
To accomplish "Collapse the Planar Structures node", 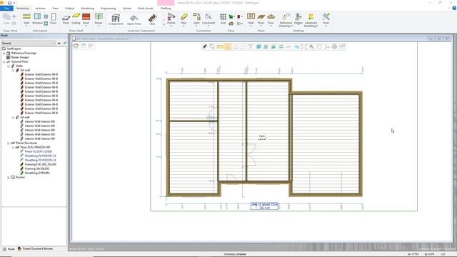I will pos(9,143).
